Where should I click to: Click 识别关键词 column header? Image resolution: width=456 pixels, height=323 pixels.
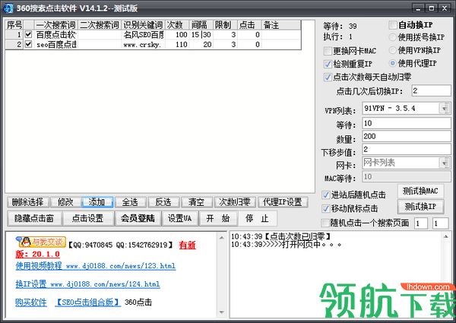(143, 25)
